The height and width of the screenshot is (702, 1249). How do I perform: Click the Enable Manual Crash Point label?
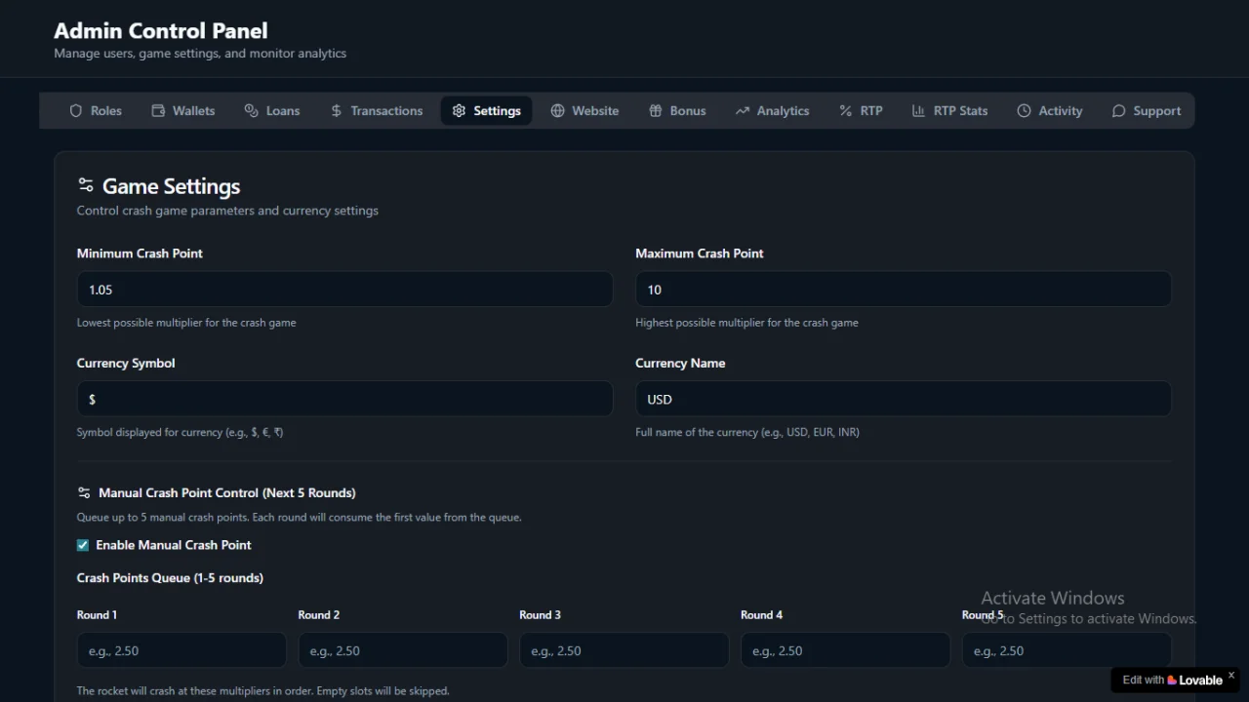pyautogui.click(x=174, y=545)
